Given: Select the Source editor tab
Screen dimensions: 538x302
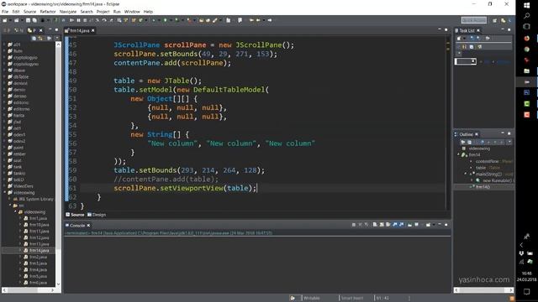Looking at the screenshot, I should tap(75, 215).
